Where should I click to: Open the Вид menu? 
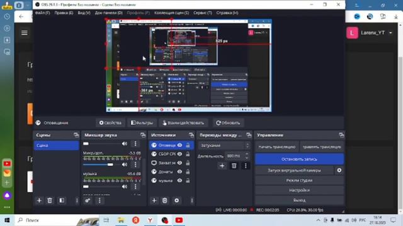(x=84, y=13)
